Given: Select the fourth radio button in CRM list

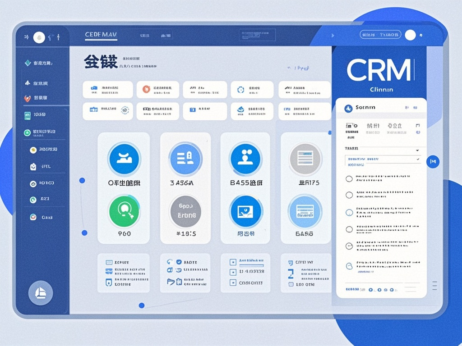Looking at the screenshot, I should click(349, 229).
